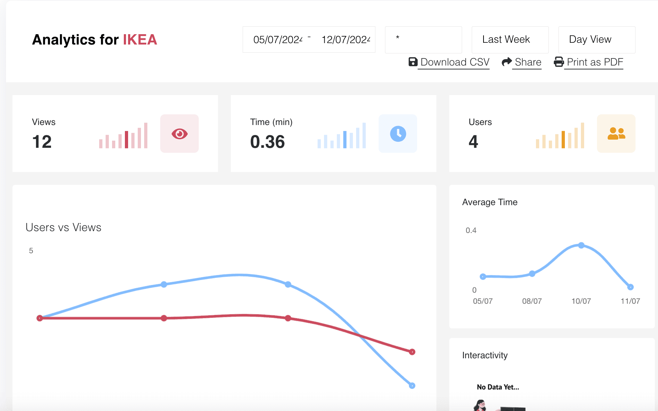Click the last blue point in Users vs Views
658x411 pixels.
[412, 386]
